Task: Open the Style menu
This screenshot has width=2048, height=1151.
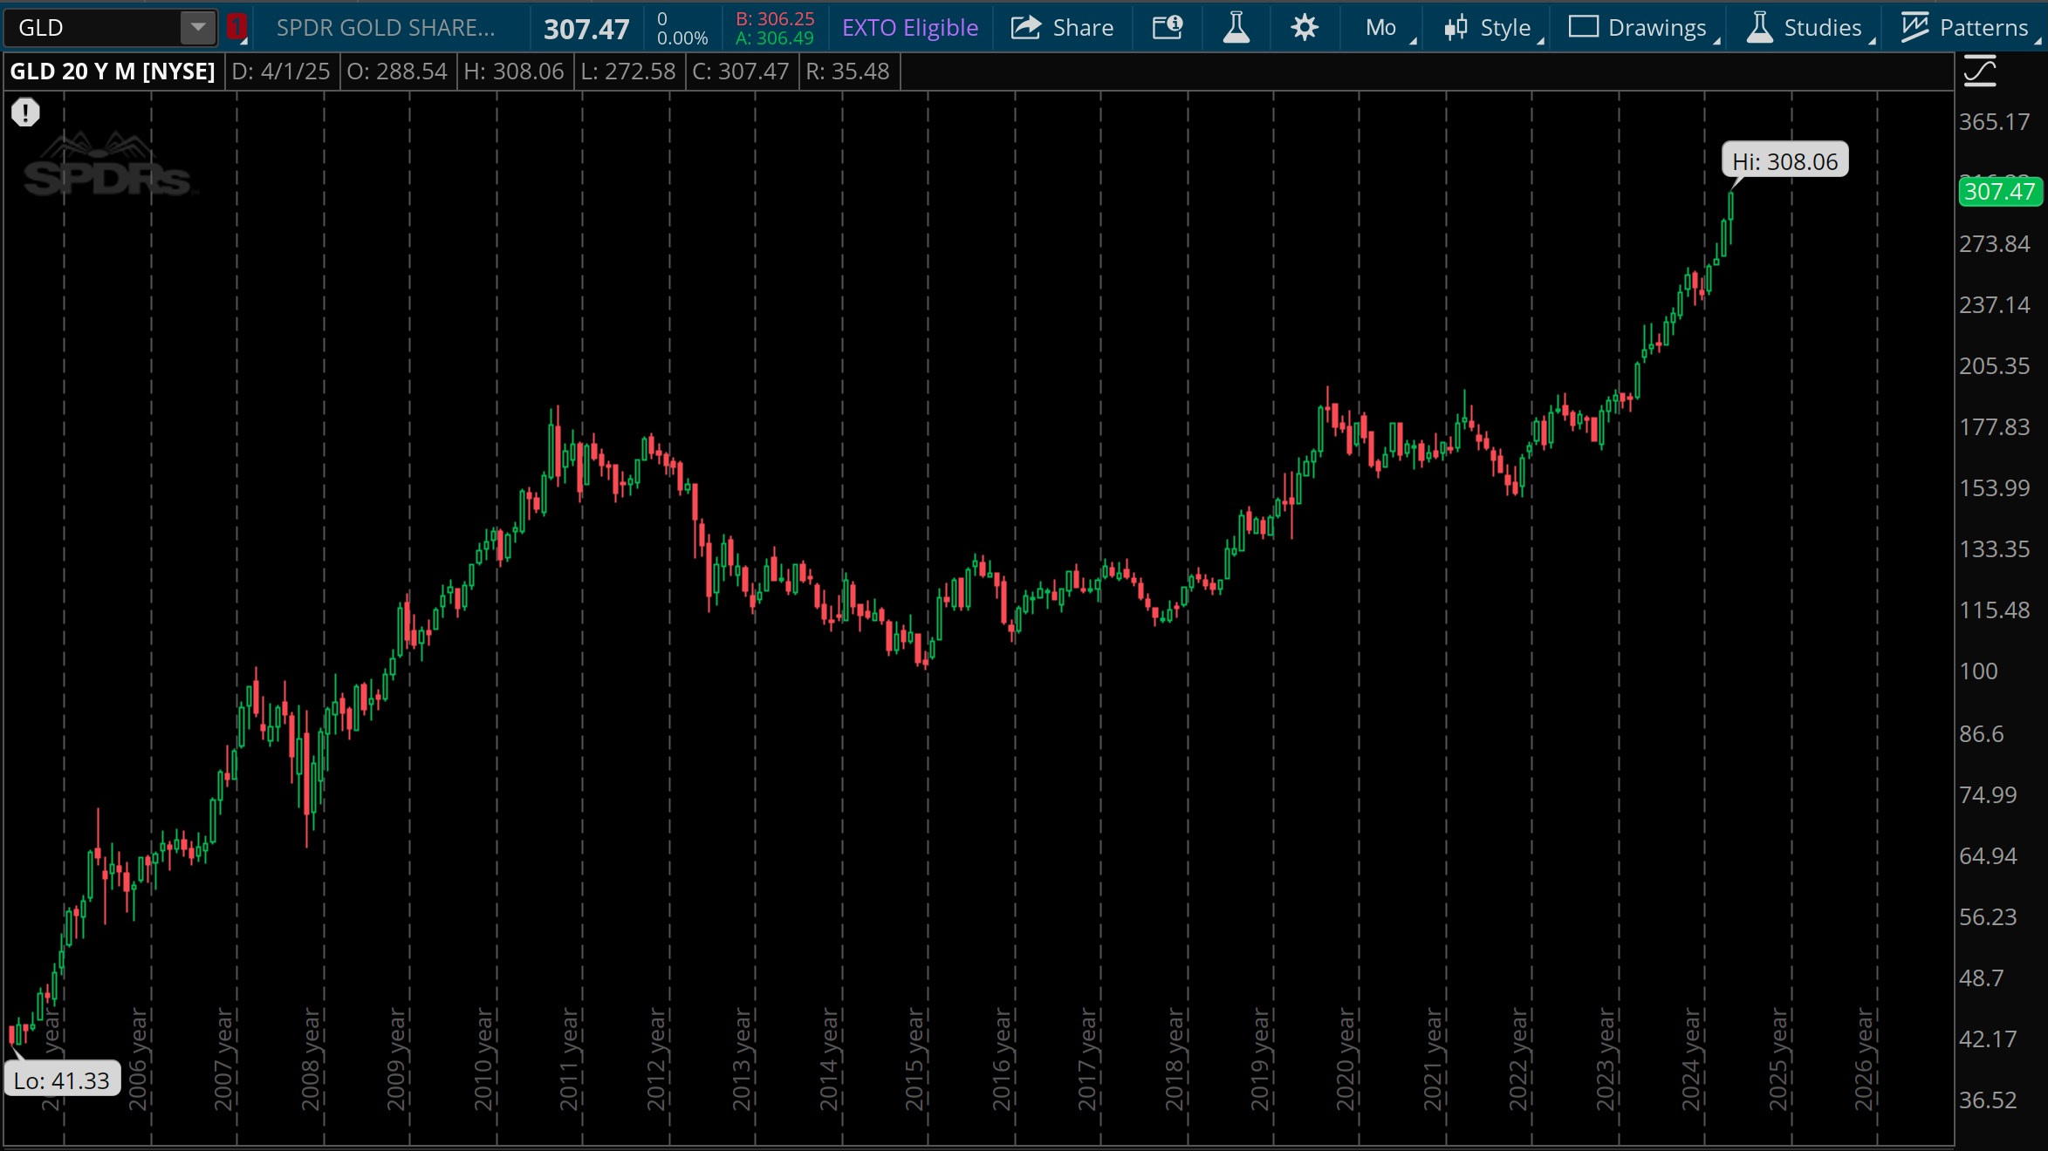Action: pyautogui.click(x=1492, y=28)
